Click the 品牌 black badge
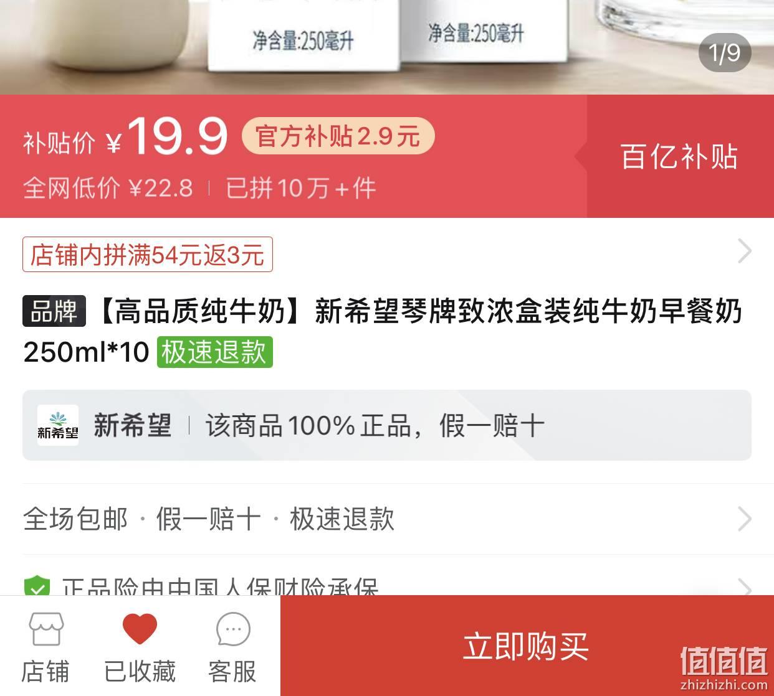 click(54, 311)
